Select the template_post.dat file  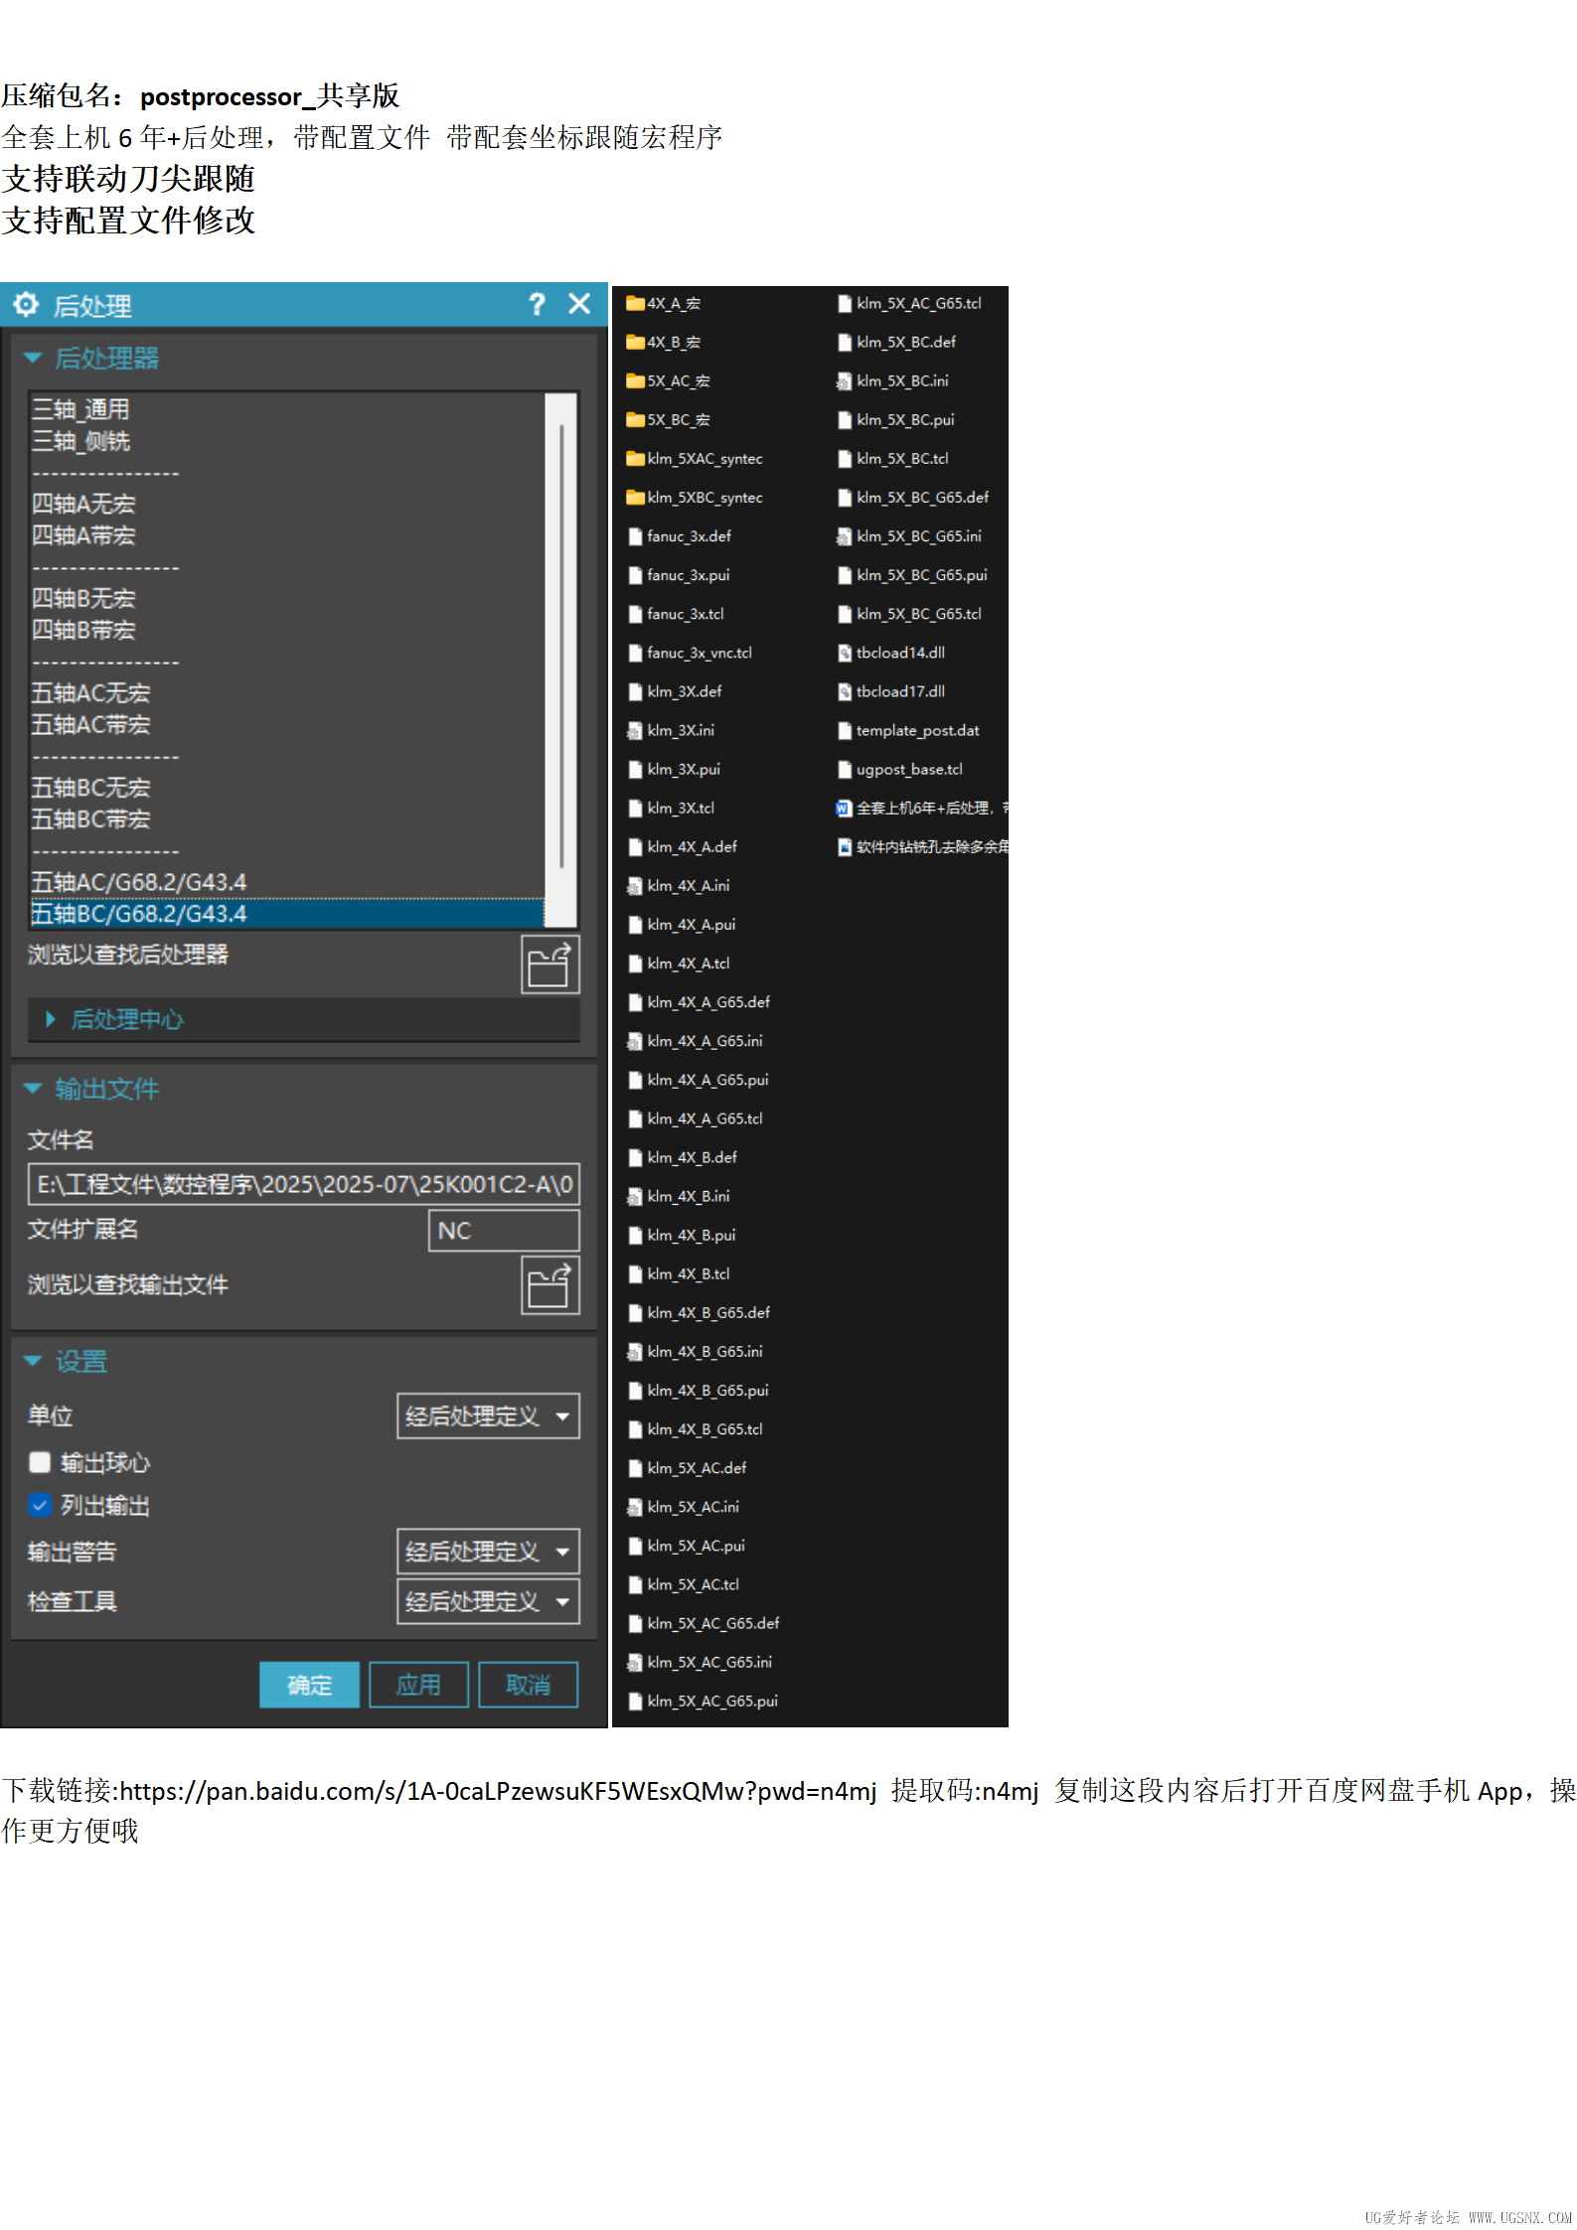(x=908, y=731)
